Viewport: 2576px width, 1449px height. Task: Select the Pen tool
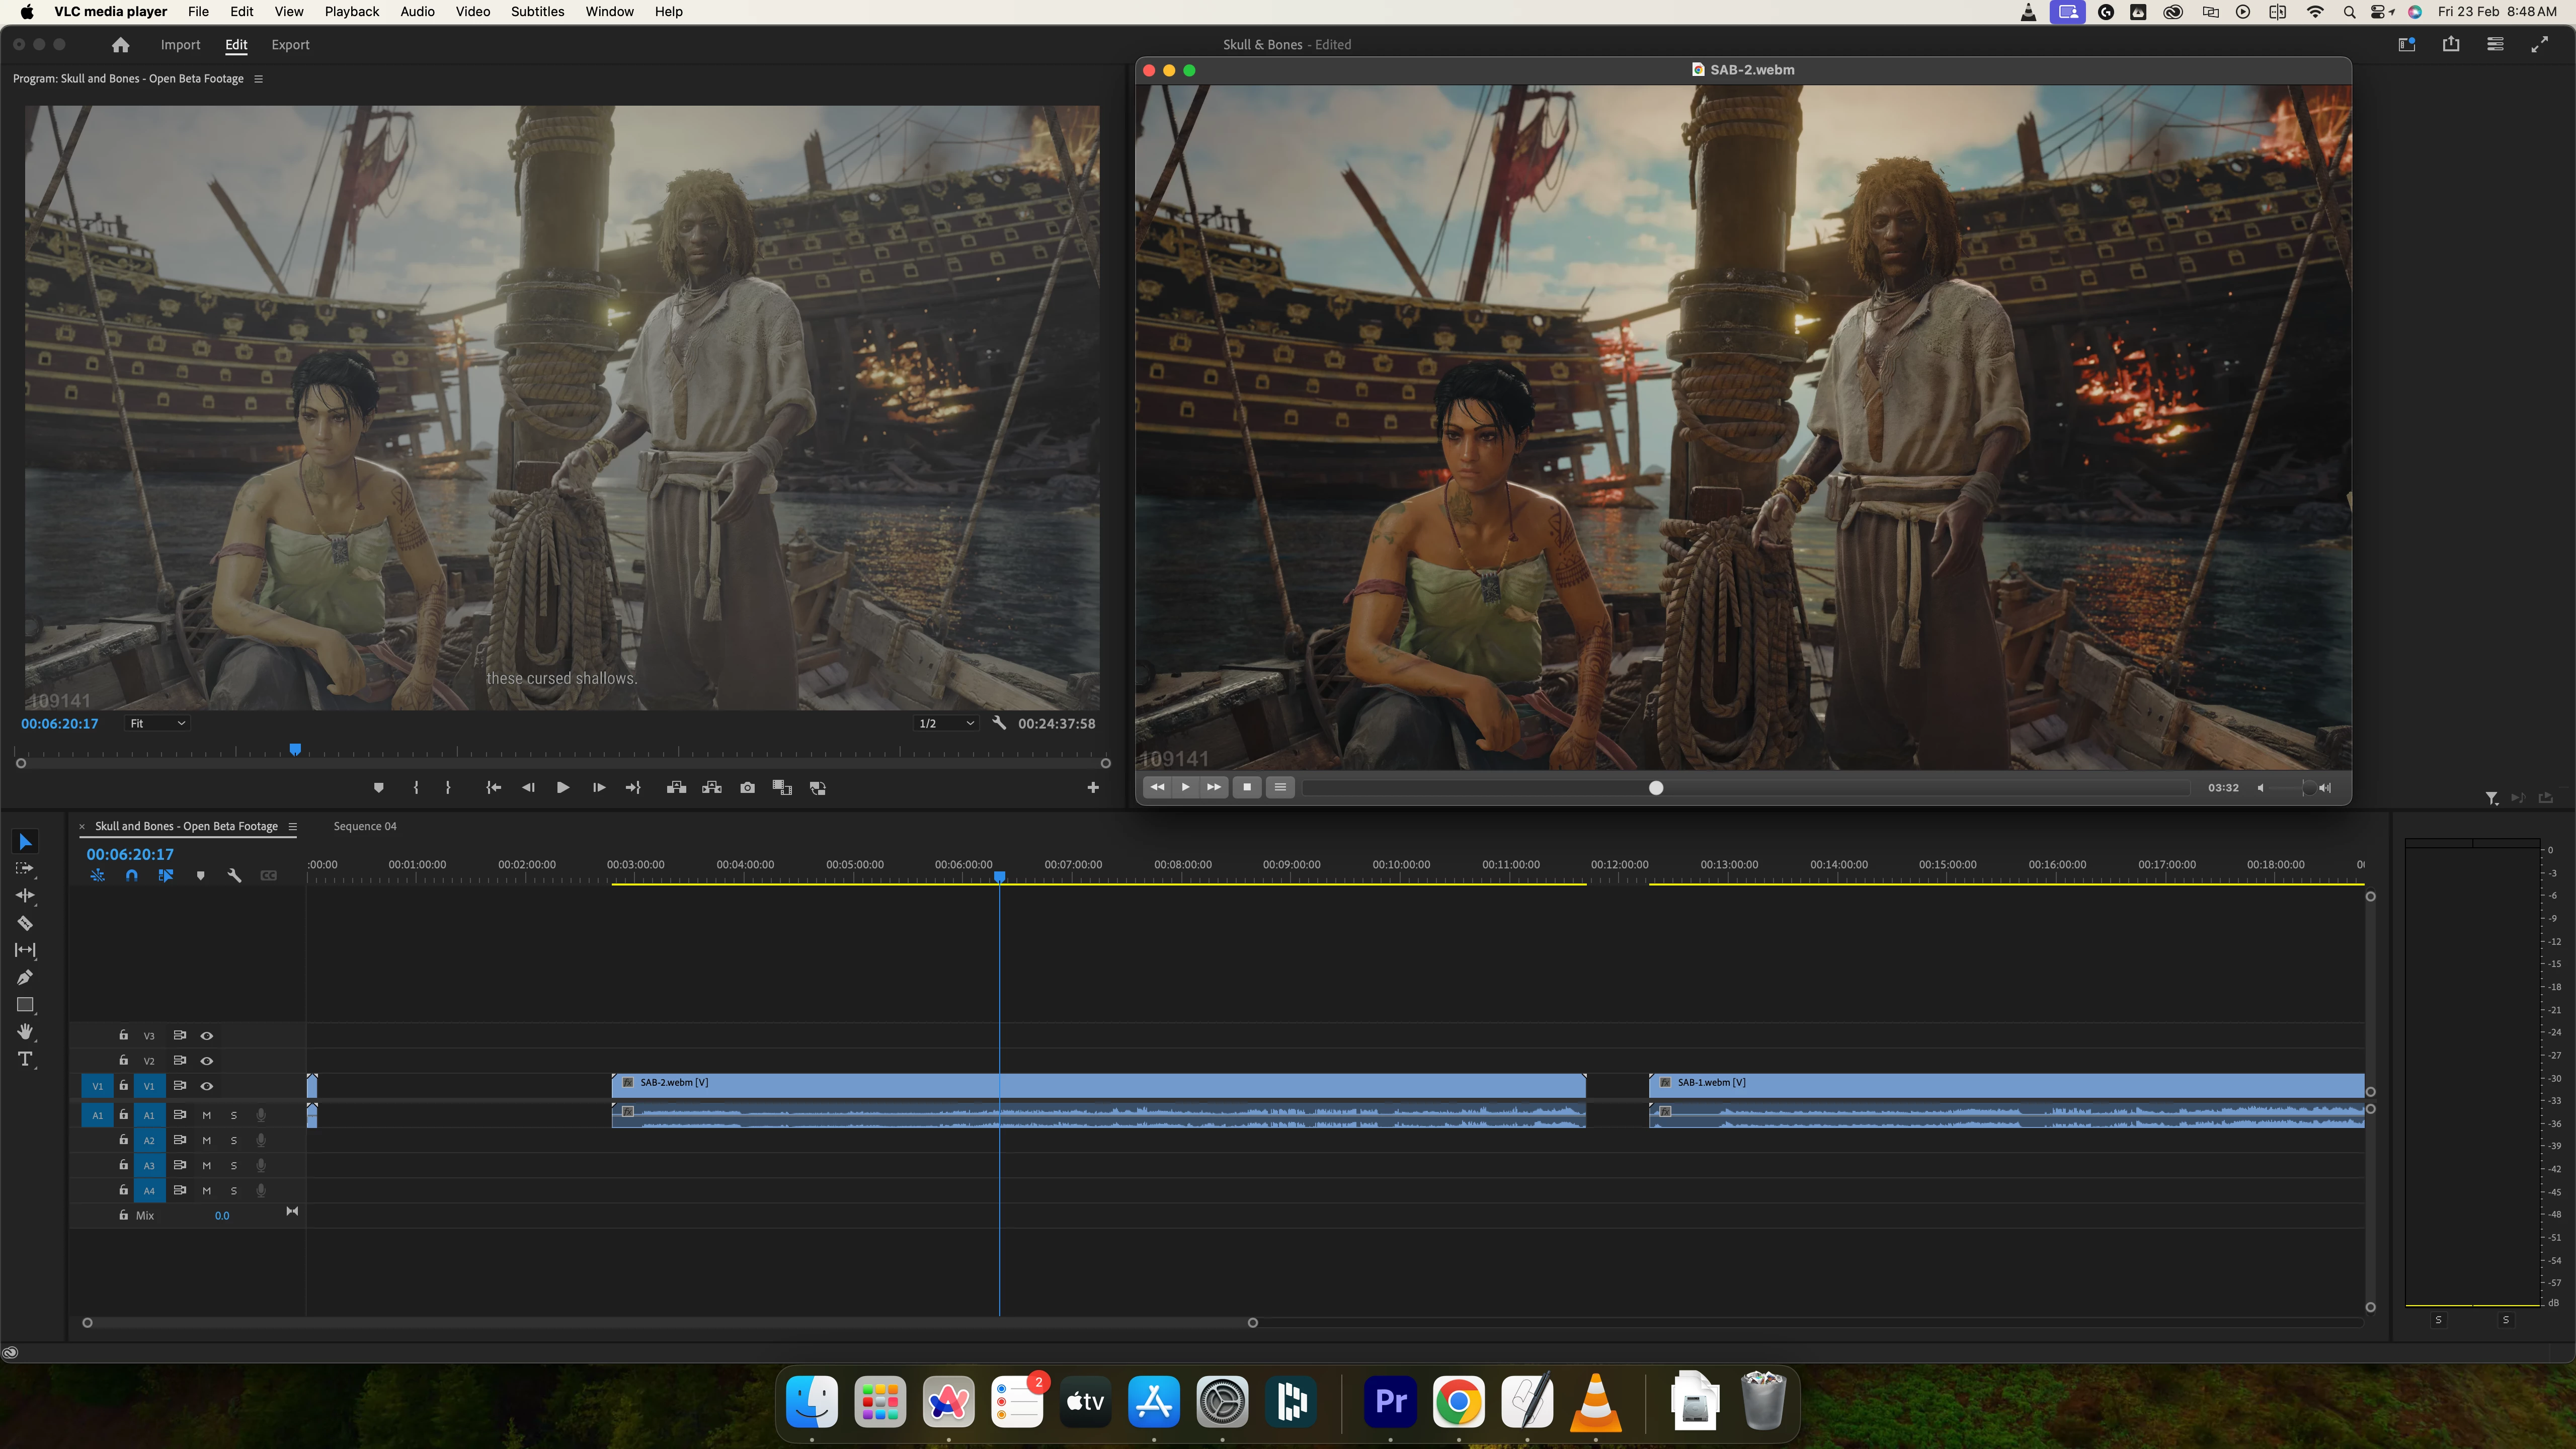click(x=25, y=977)
